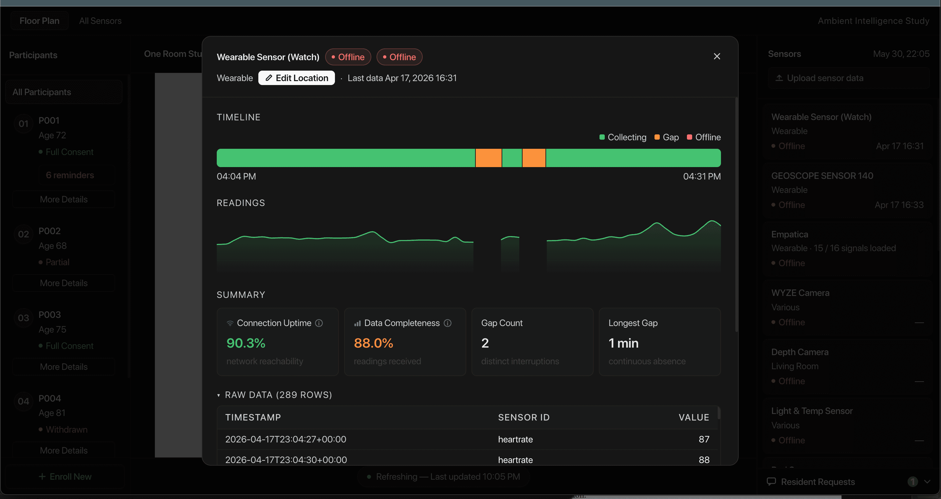Image resolution: width=941 pixels, height=499 pixels.
Task: Click the 03 number badge for P003
Action: click(23, 318)
